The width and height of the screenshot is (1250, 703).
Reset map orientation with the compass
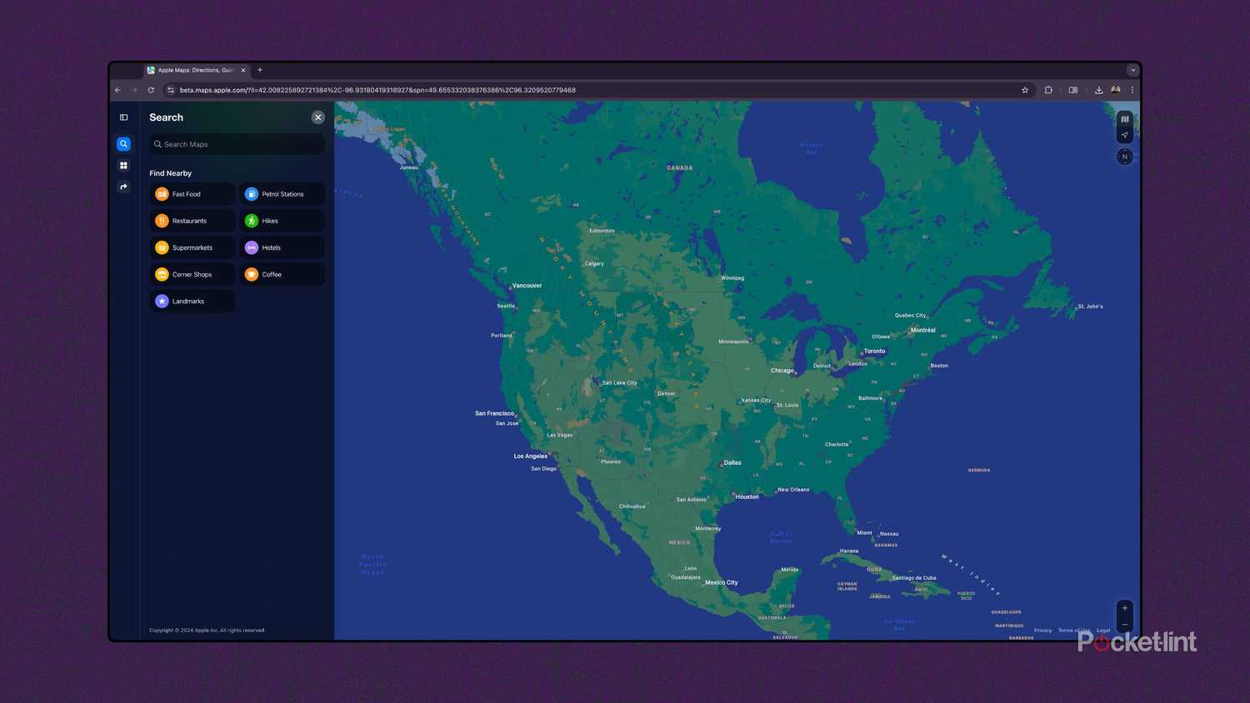pyautogui.click(x=1124, y=157)
